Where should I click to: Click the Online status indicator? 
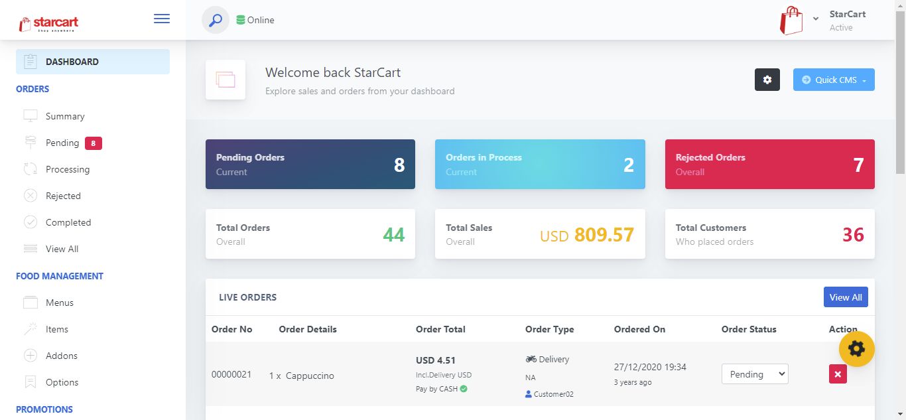[255, 20]
